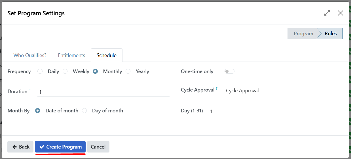Switch to the Who Qualifies? tab

(x=30, y=55)
